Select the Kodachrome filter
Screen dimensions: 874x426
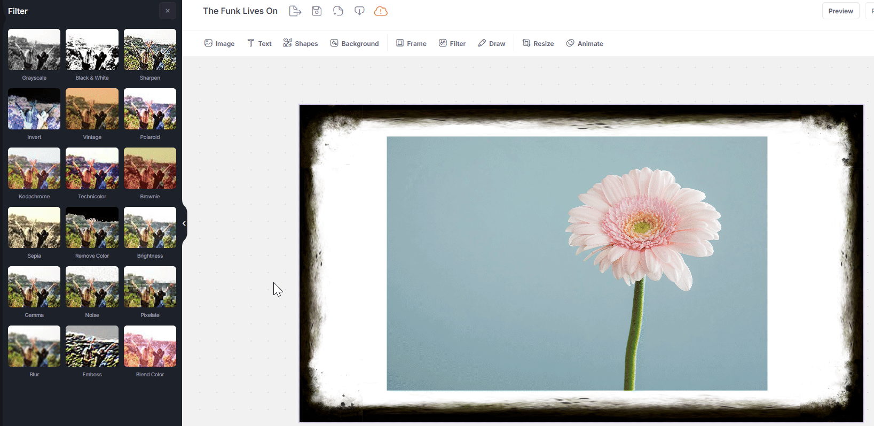[x=34, y=168]
